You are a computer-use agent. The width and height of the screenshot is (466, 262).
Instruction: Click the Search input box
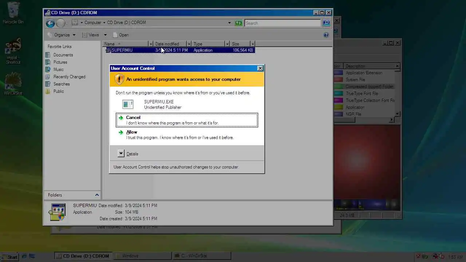(x=283, y=23)
